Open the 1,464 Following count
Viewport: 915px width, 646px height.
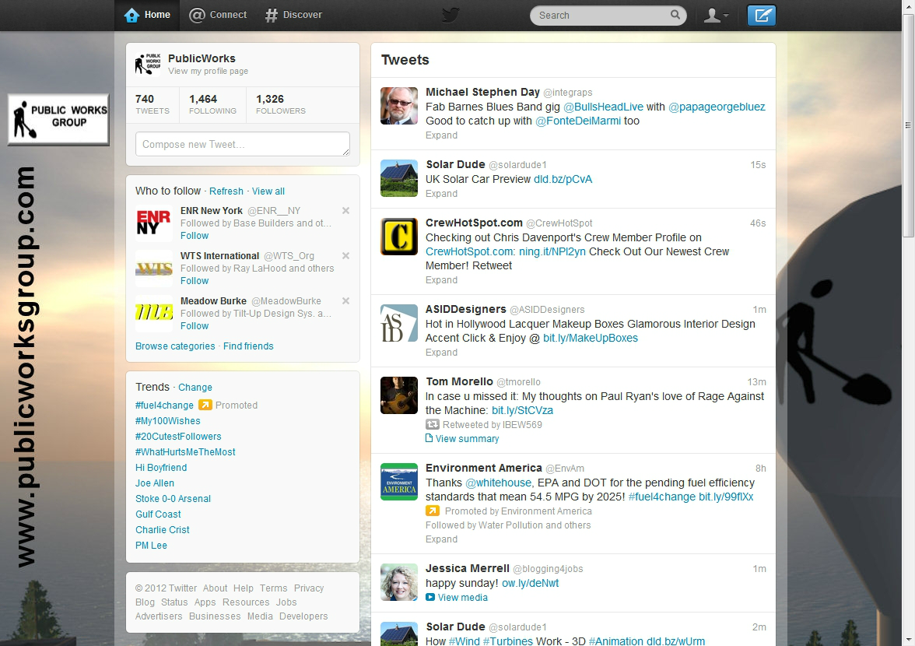[x=212, y=104]
